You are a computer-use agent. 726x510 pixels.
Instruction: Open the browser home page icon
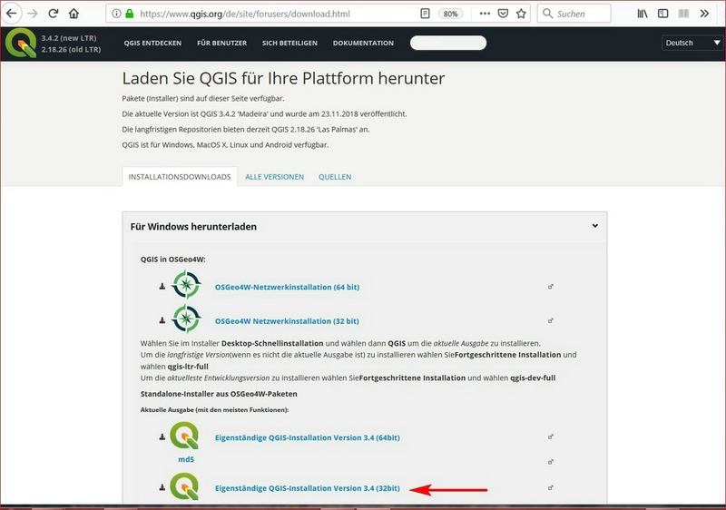[x=74, y=14]
